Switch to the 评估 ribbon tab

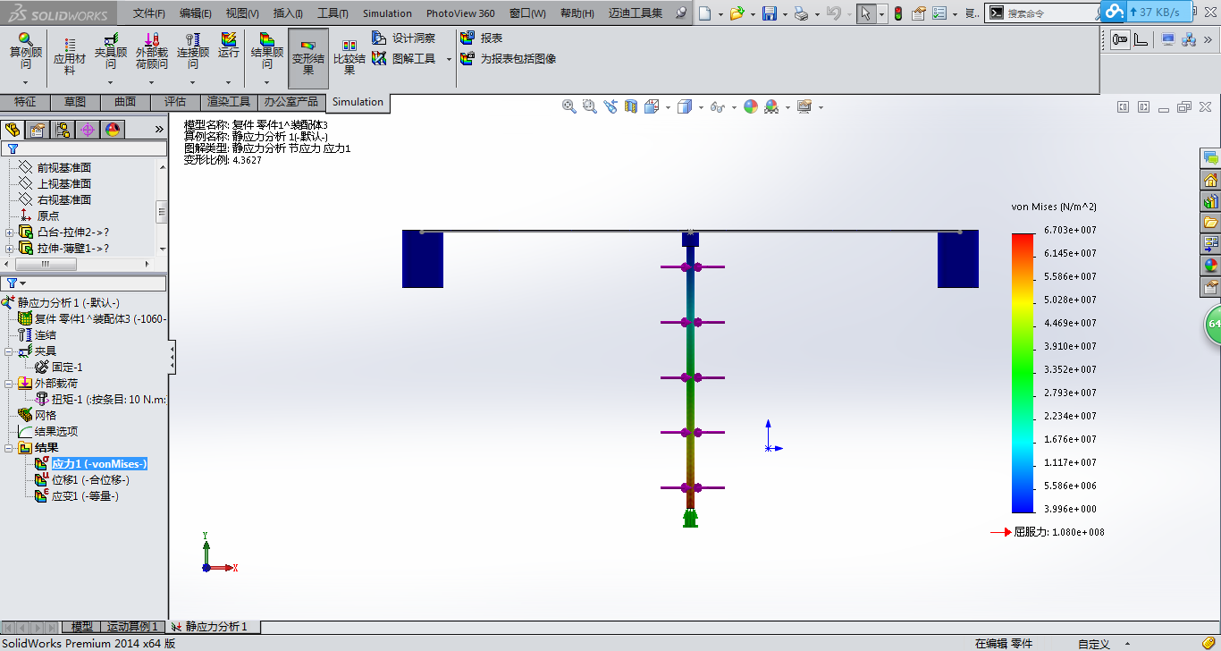click(175, 102)
